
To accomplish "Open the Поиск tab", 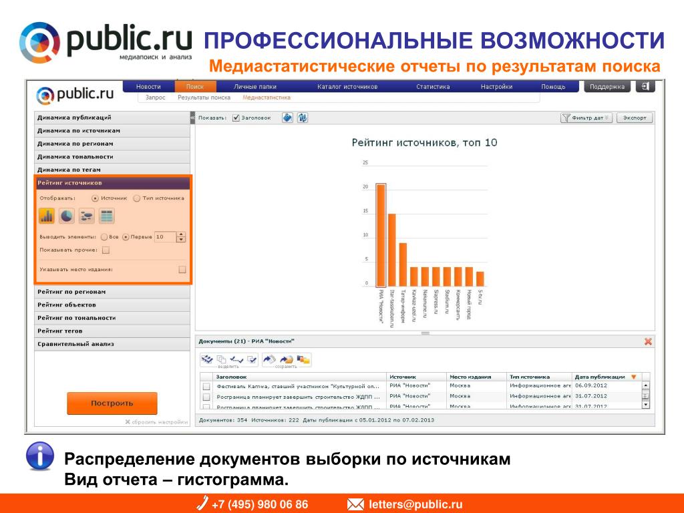I will coord(195,87).
